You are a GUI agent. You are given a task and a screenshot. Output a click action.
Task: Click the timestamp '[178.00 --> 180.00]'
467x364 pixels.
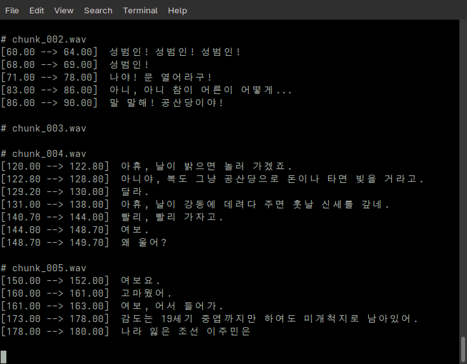(55, 332)
